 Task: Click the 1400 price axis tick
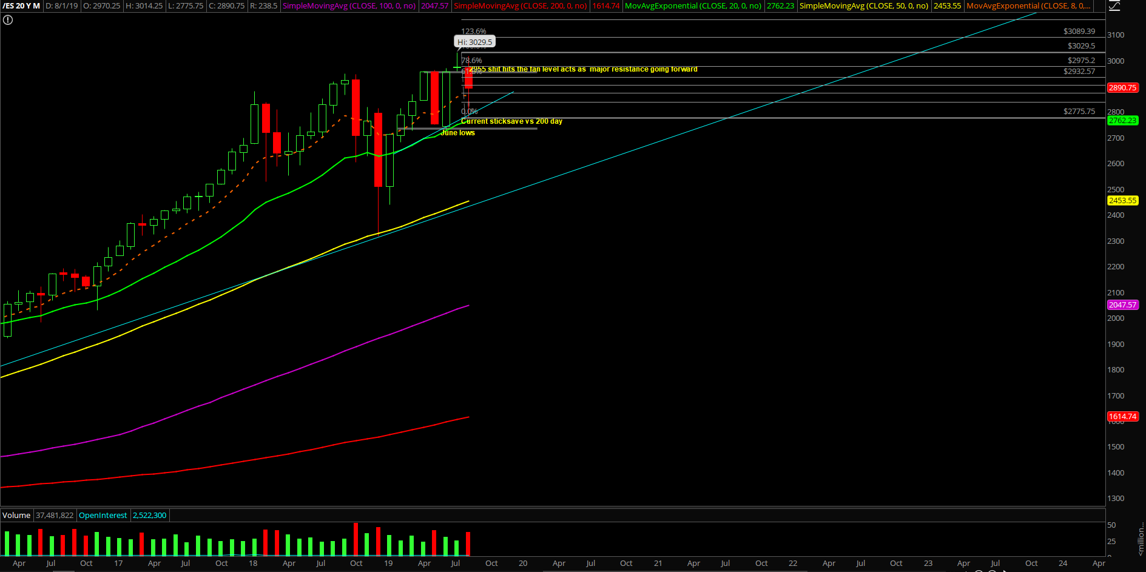coord(1116,473)
